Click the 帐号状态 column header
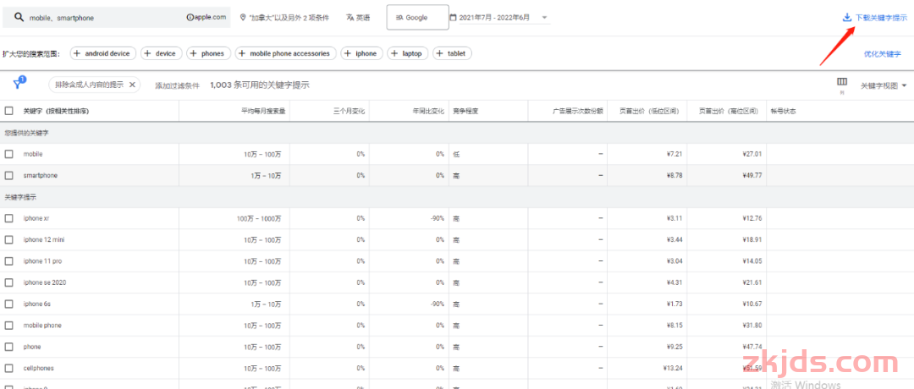Image resolution: width=914 pixels, height=389 pixels. [783, 111]
